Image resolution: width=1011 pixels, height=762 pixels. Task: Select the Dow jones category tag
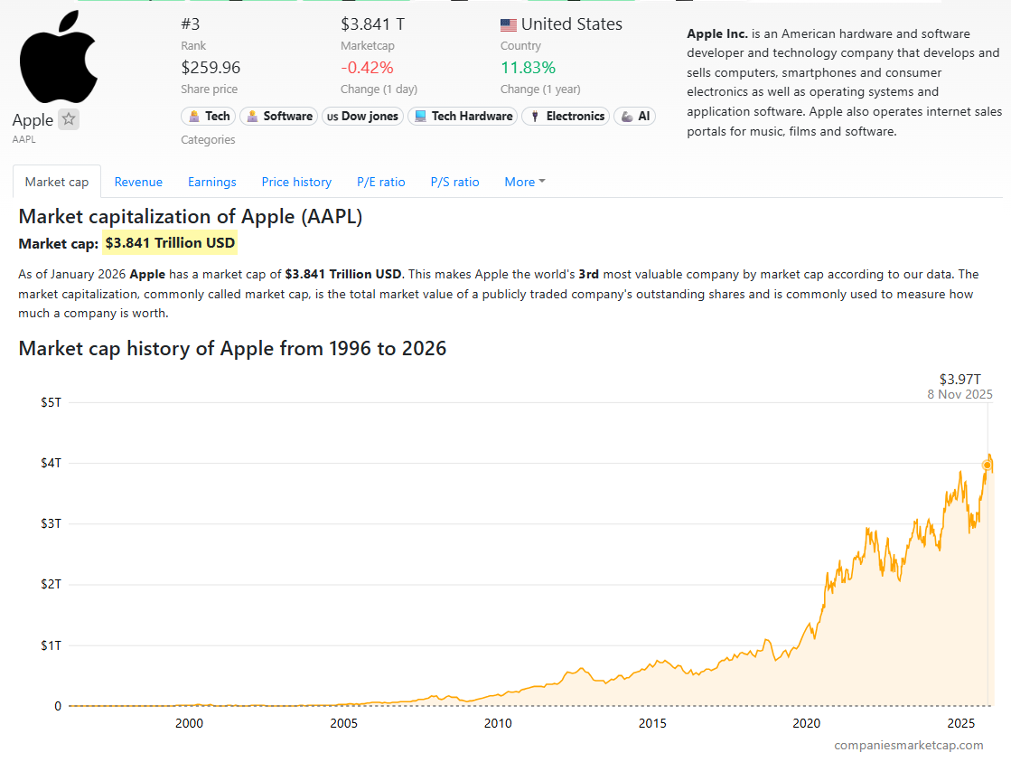[x=362, y=116]
